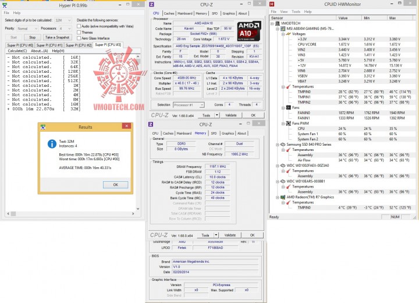The width and height of the screenshot is (419, 303).
Task: Collapse the Voltages tree node
Action: tap(283, 34)
